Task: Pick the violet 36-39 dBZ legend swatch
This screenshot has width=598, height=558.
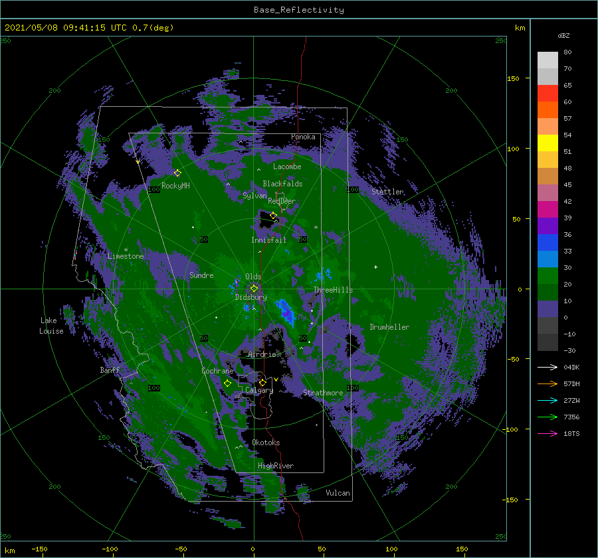Action: [x=548, y=226]
